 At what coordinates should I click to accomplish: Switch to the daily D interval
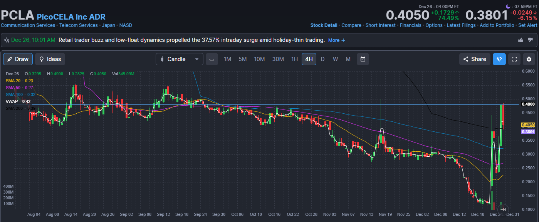[x=322, y=59]
